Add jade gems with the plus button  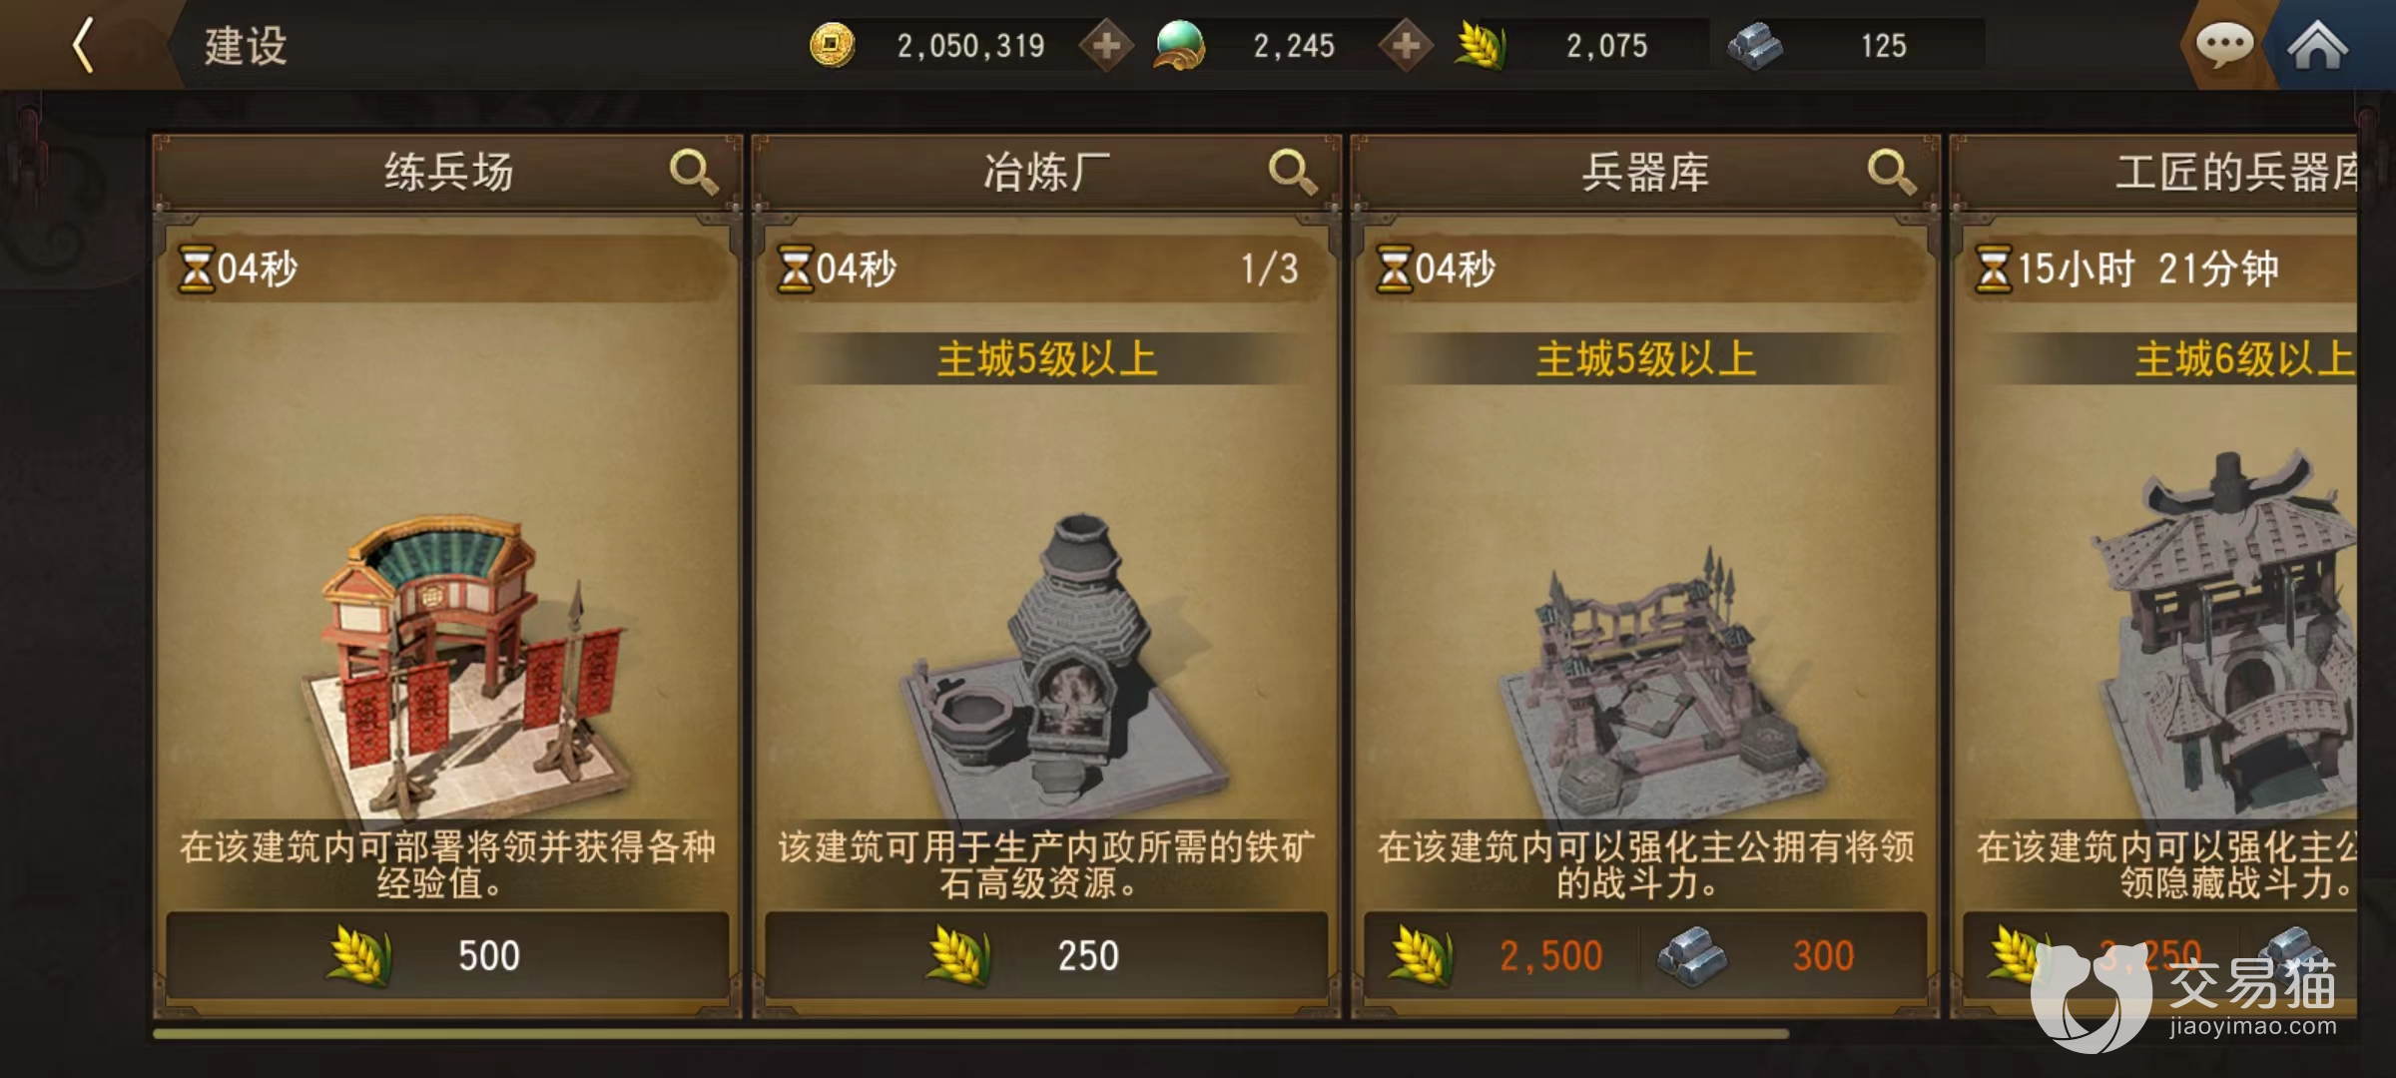coord(1406,46)
